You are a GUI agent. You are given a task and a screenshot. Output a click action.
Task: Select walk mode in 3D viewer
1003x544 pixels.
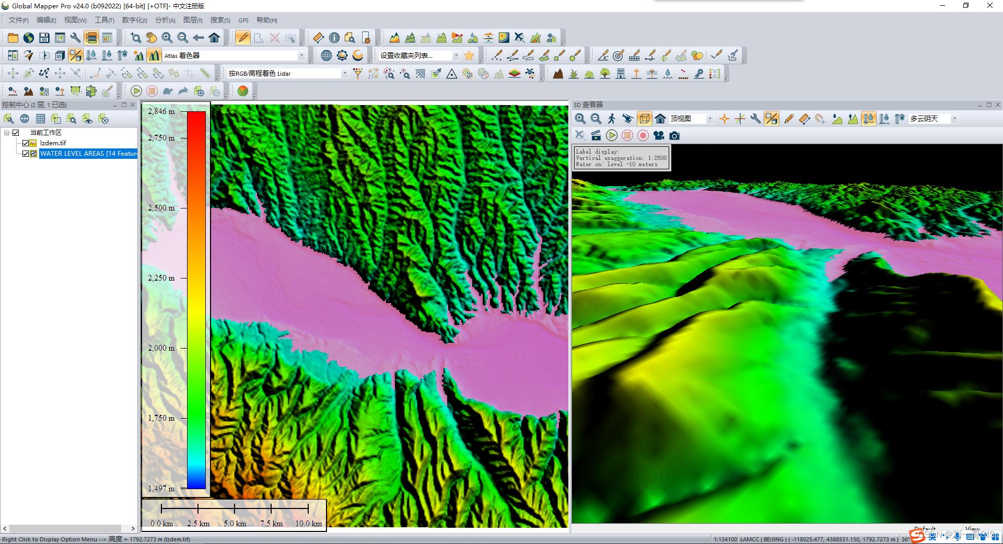click(612, 119)
